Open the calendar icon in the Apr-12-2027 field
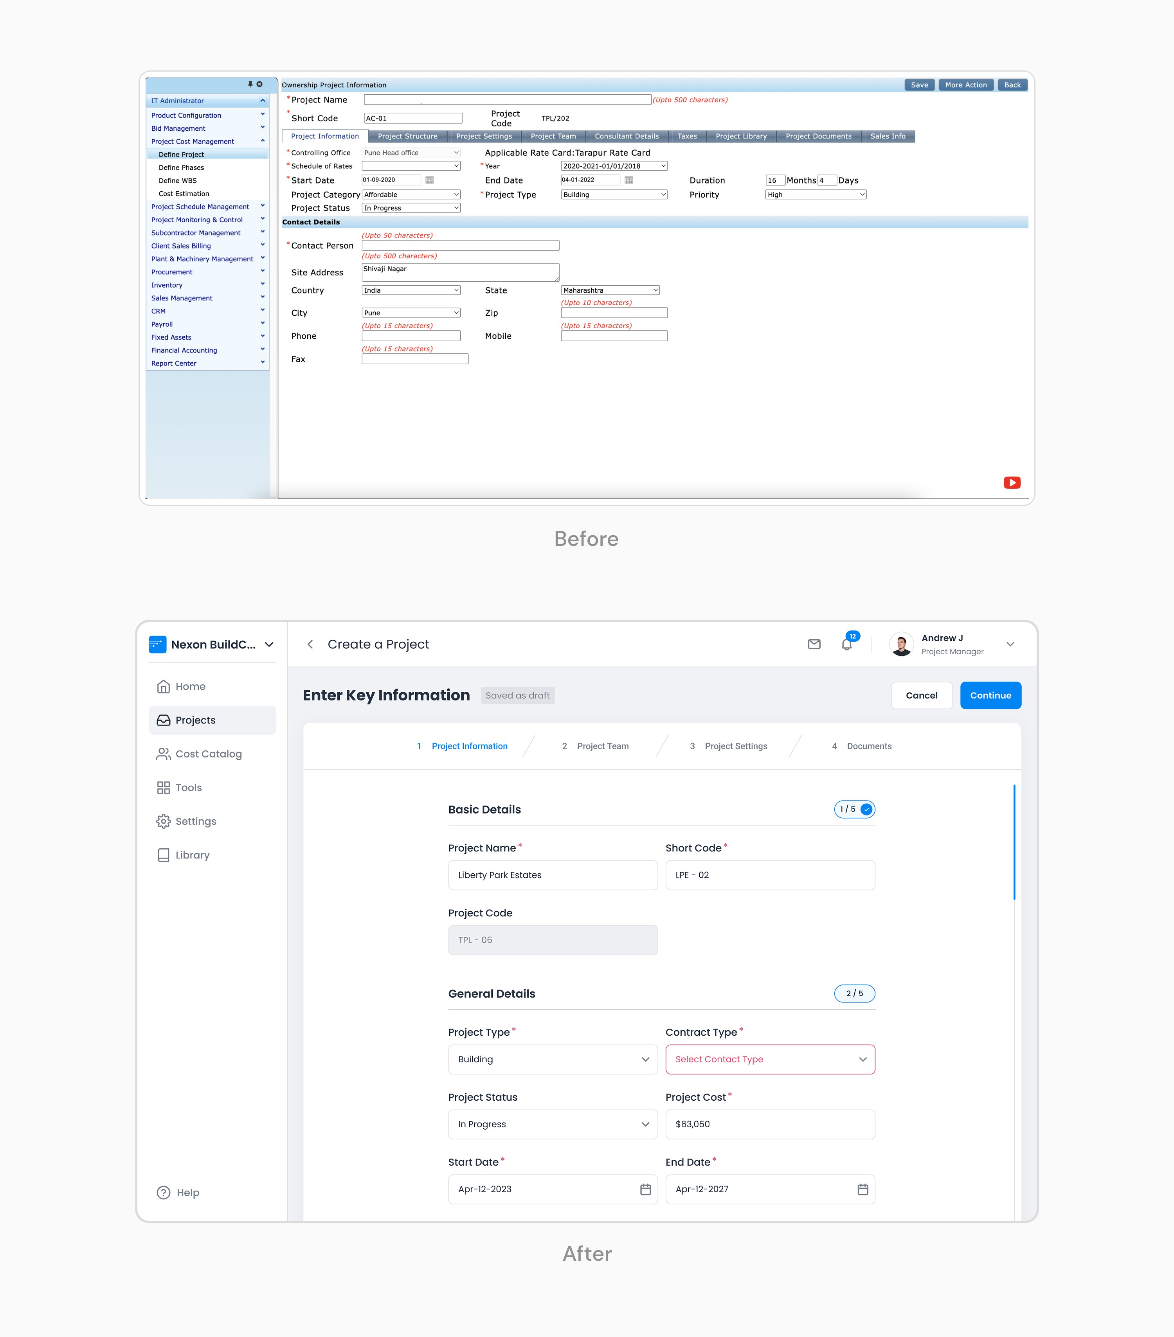Image resolution: width=1174 pixels, height=1337 pixels. pyautogui.click(x=862, y=1189)
